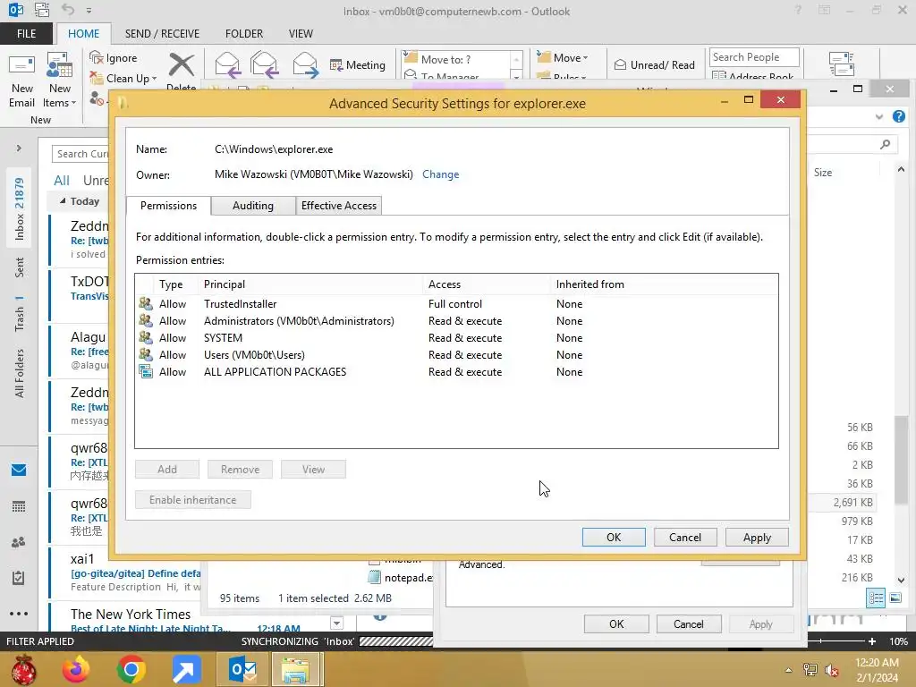Click the View permission button

(313, 469)
